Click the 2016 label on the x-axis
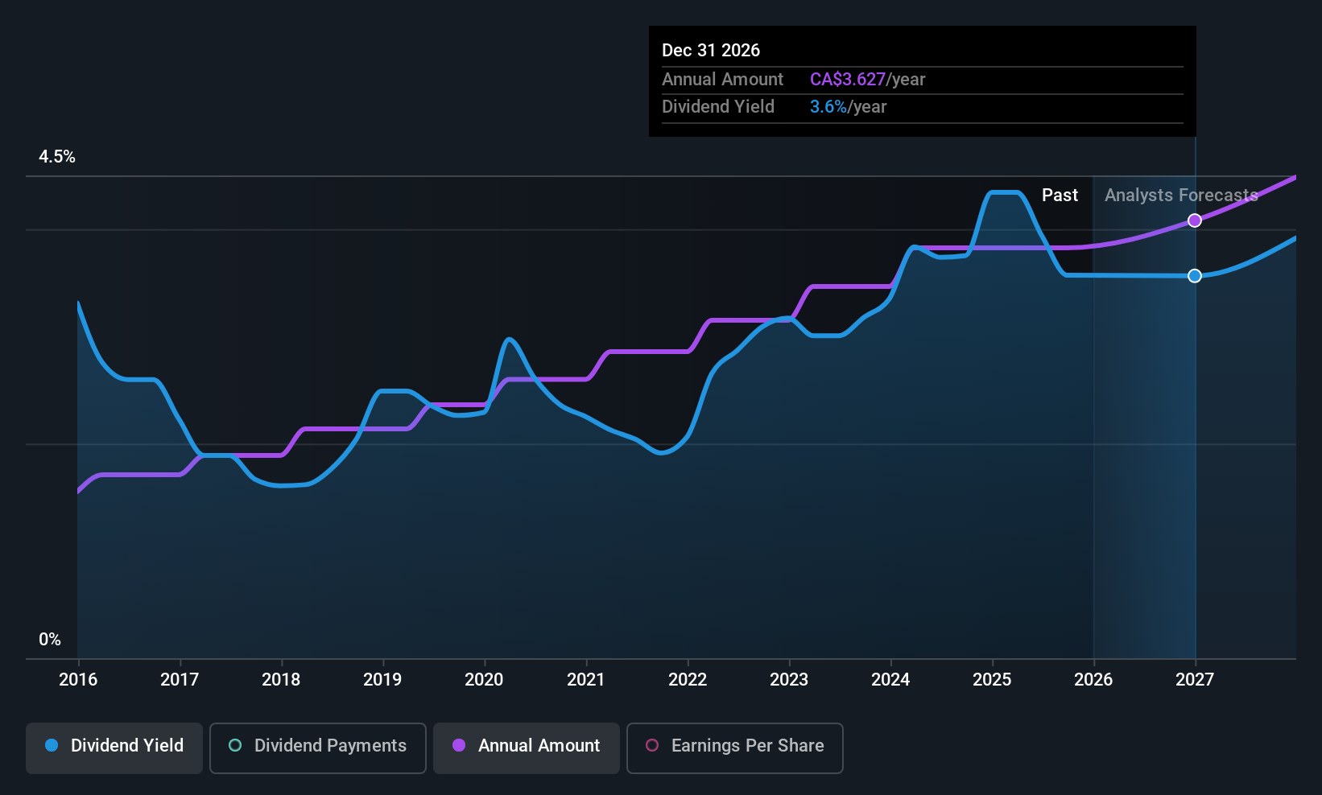Viewport: 1322px width, 795px height. click(x=78, y=680)
